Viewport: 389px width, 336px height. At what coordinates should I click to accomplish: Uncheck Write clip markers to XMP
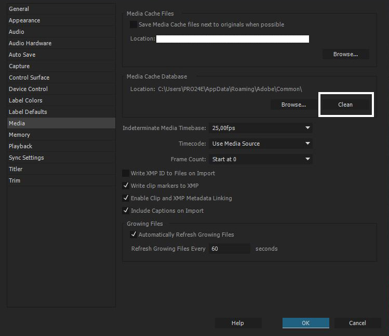[x=126, y=186]
